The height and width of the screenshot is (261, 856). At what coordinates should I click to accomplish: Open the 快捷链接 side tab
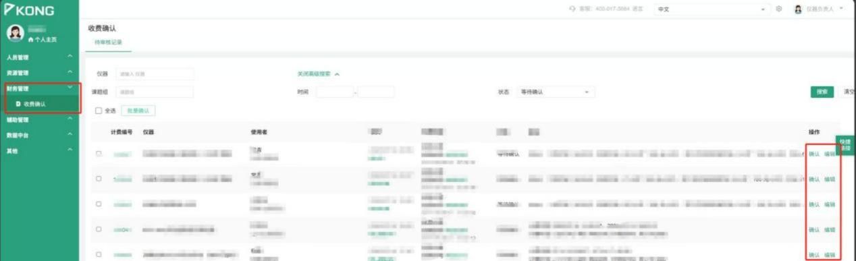tap(845, 144)
